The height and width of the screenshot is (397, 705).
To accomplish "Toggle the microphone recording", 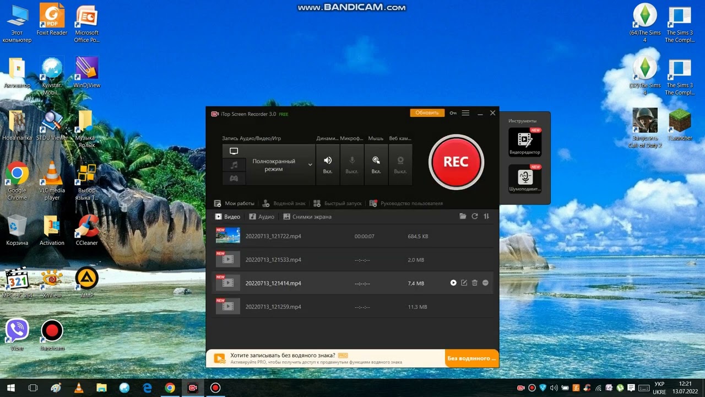I will [x=352, y=165].
